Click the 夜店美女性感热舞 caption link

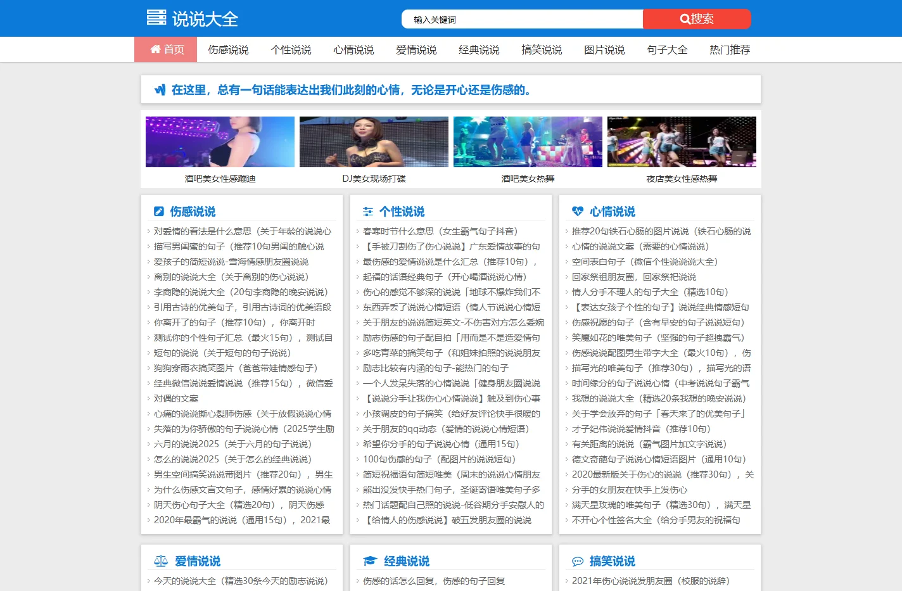click(x=682, y=179)
